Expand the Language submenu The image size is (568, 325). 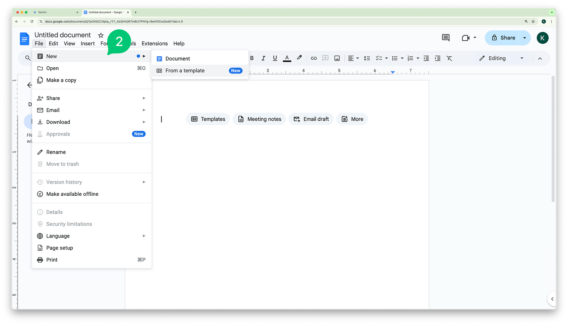(x=92, y=236)
